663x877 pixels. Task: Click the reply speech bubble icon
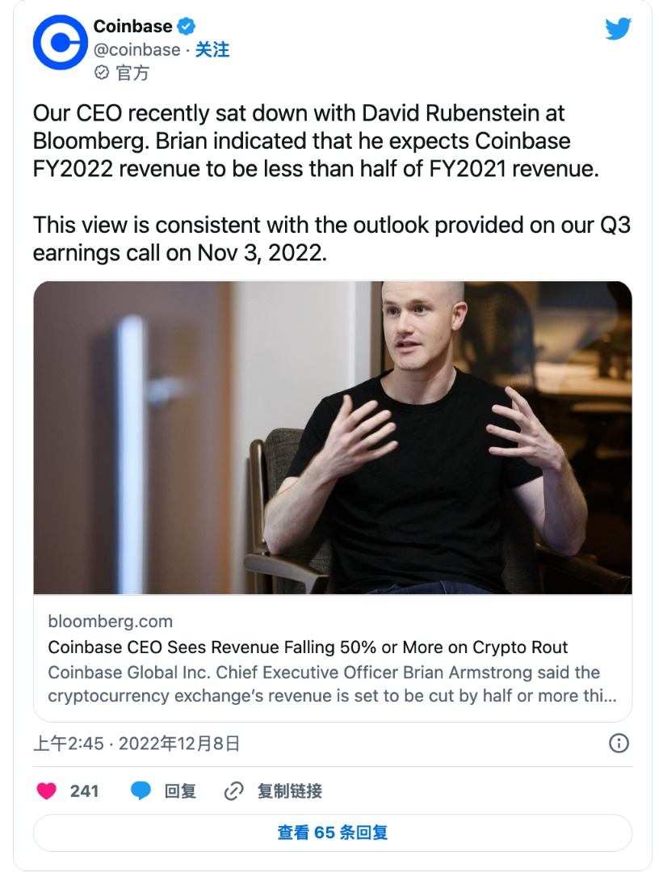click(141, 791)
